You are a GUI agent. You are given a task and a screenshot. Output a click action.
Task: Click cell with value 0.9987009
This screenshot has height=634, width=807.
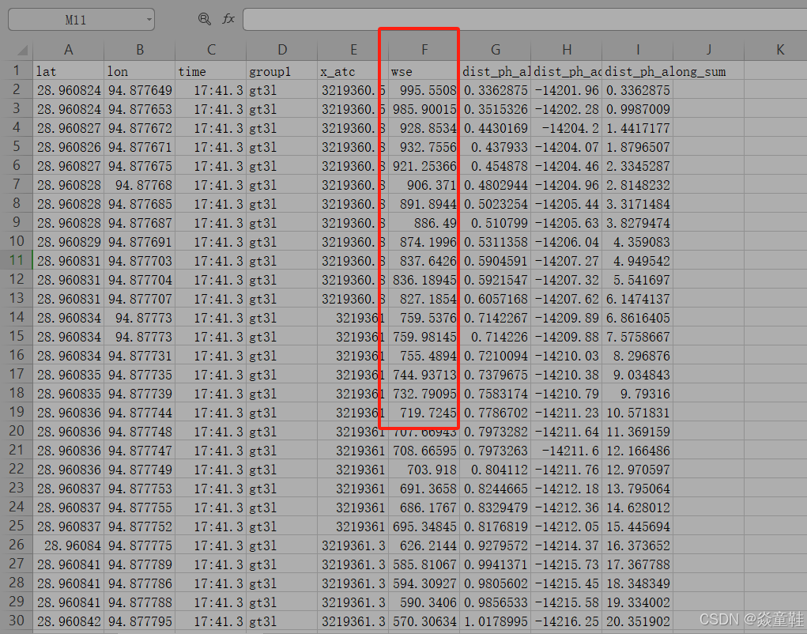click(x=637, y=109)
